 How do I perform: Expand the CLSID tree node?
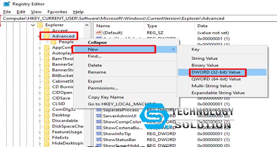point(40,104)
